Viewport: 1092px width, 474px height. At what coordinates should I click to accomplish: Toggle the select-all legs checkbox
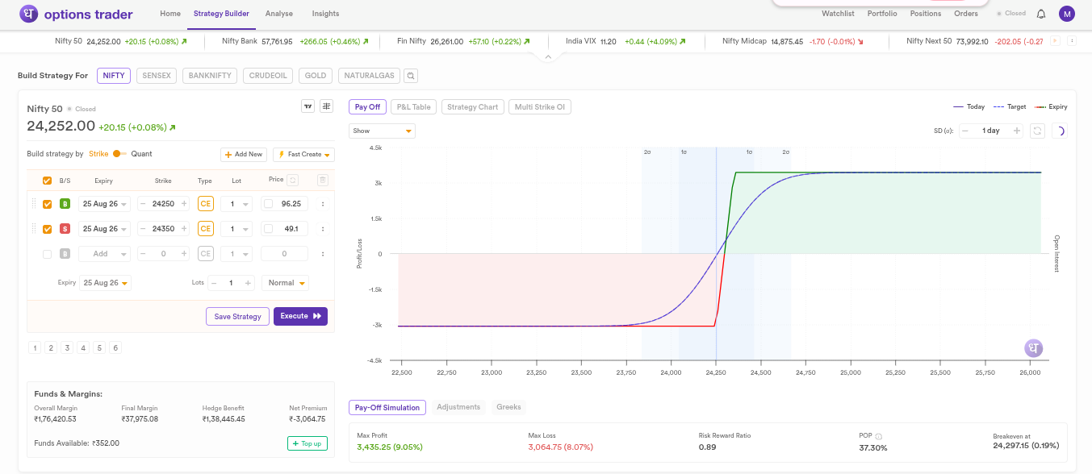(47, 181)
